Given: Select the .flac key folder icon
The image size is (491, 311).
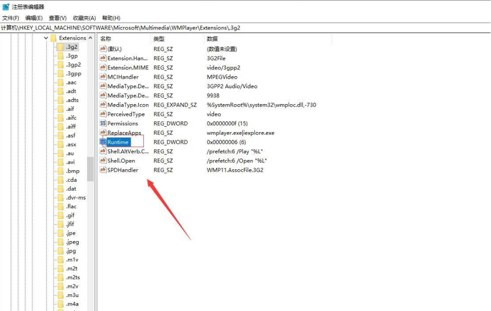Looking at the screenshot, I should tap(61, 206).
